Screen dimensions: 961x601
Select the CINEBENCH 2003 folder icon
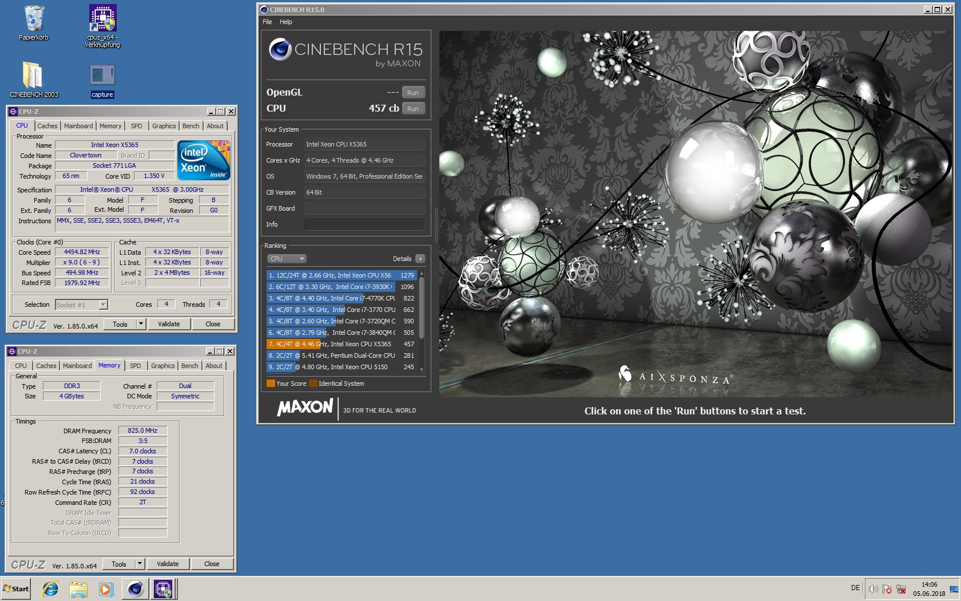(34, 79)
